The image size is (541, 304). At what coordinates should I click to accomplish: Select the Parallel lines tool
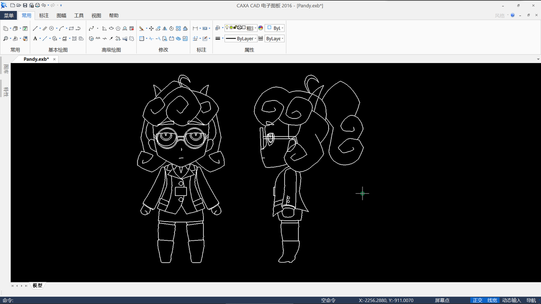click(x=45, y=28)
